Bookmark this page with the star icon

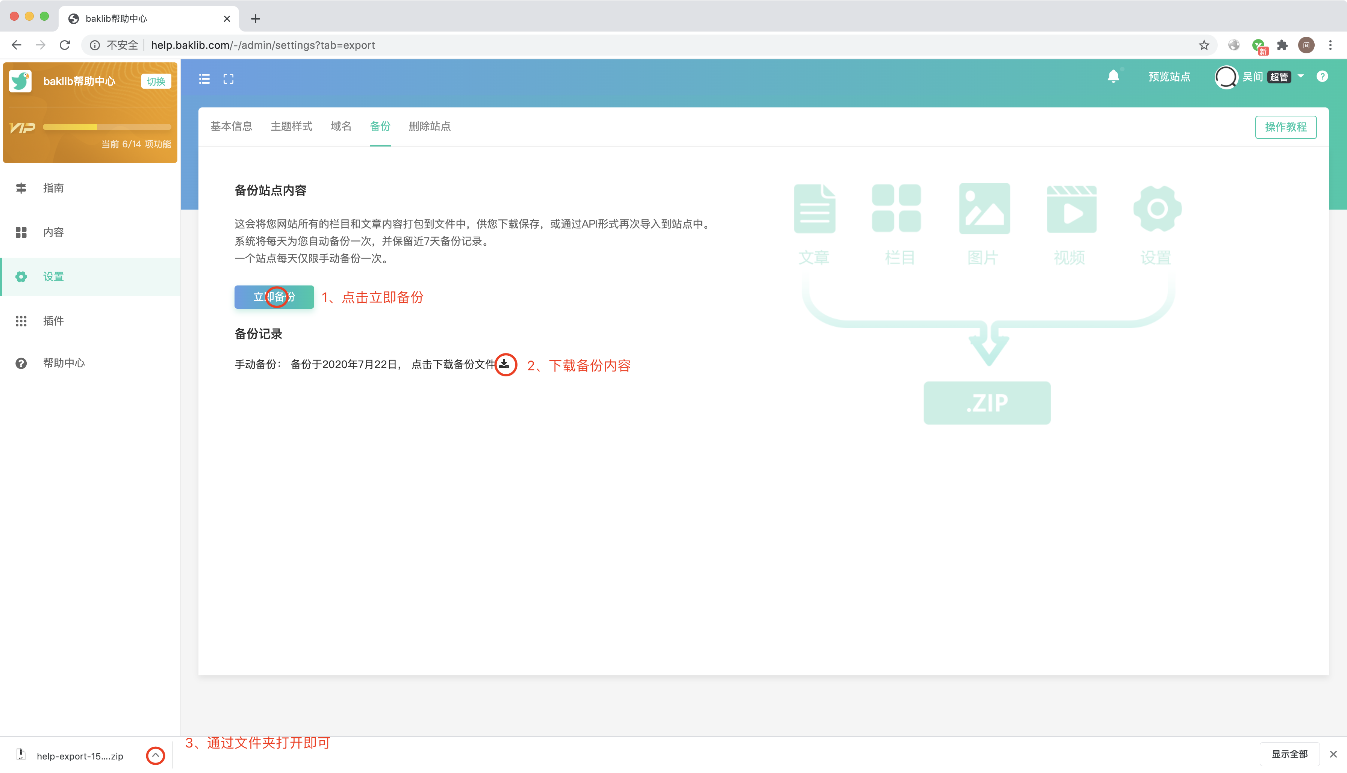[x=1203, y=46]
